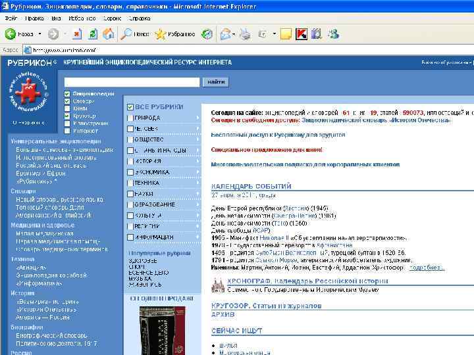Screen dimensions: 474x355
Task: Click the yellow note toolbar icon
Action: 286,34
